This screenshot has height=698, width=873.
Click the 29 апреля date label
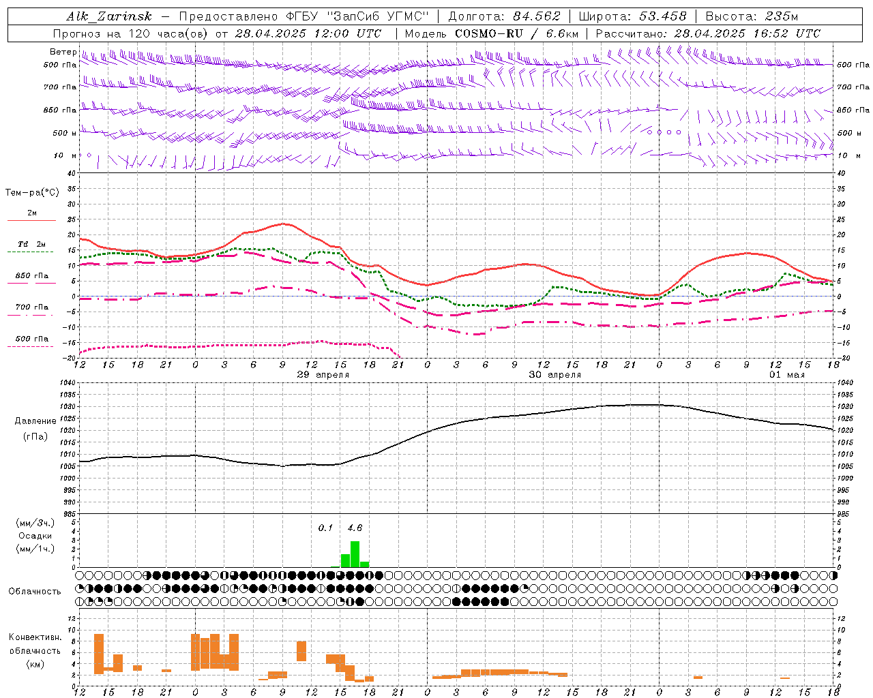pyautogui.click(x=323, y=375)
